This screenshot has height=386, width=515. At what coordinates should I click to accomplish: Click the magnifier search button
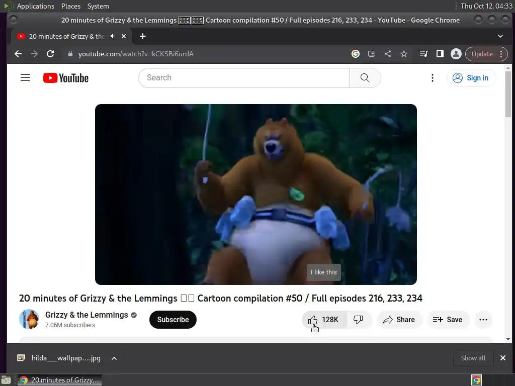tap(365, 78)
